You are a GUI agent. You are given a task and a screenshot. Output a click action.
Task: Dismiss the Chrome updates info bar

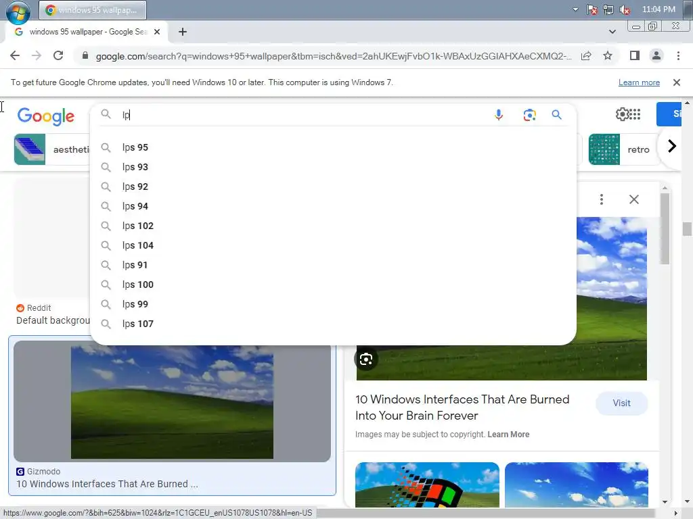tap(676, 82)
